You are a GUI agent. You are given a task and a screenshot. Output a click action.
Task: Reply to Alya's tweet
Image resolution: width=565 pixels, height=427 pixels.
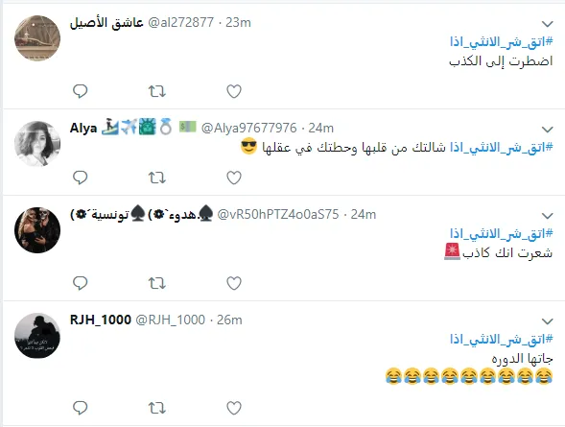(x=80, y=178)
